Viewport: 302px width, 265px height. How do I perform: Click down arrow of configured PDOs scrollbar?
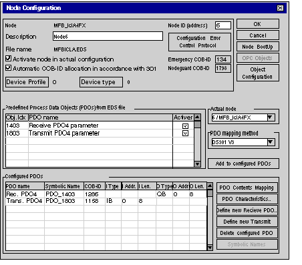[x=210, y=248]
